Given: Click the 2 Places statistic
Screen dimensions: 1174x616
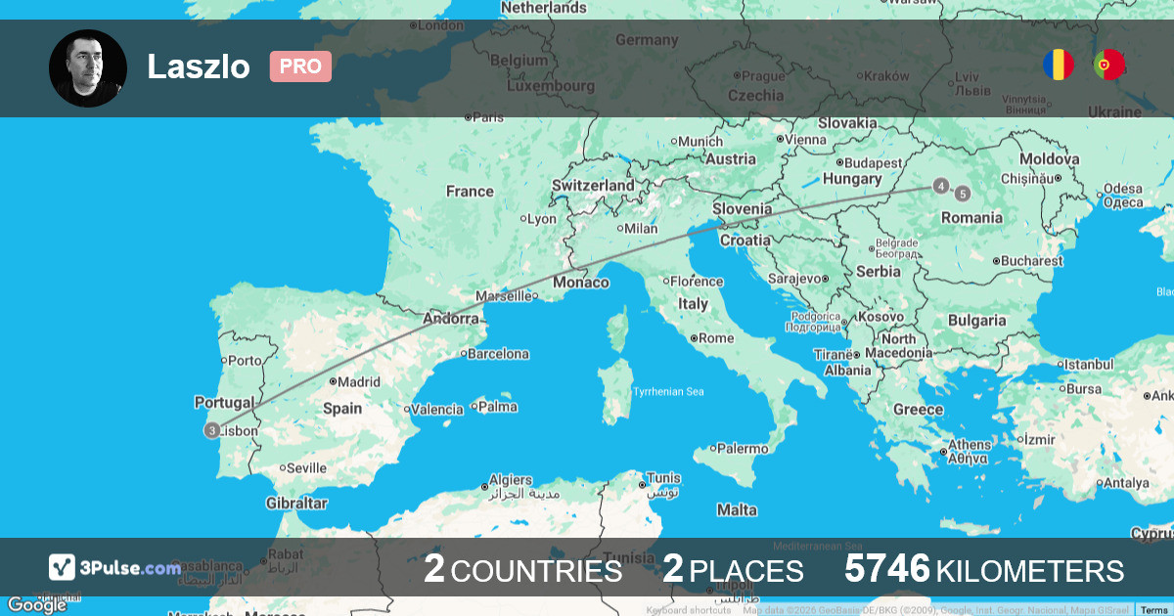Looking at the screenshot, I should [733, 569].
